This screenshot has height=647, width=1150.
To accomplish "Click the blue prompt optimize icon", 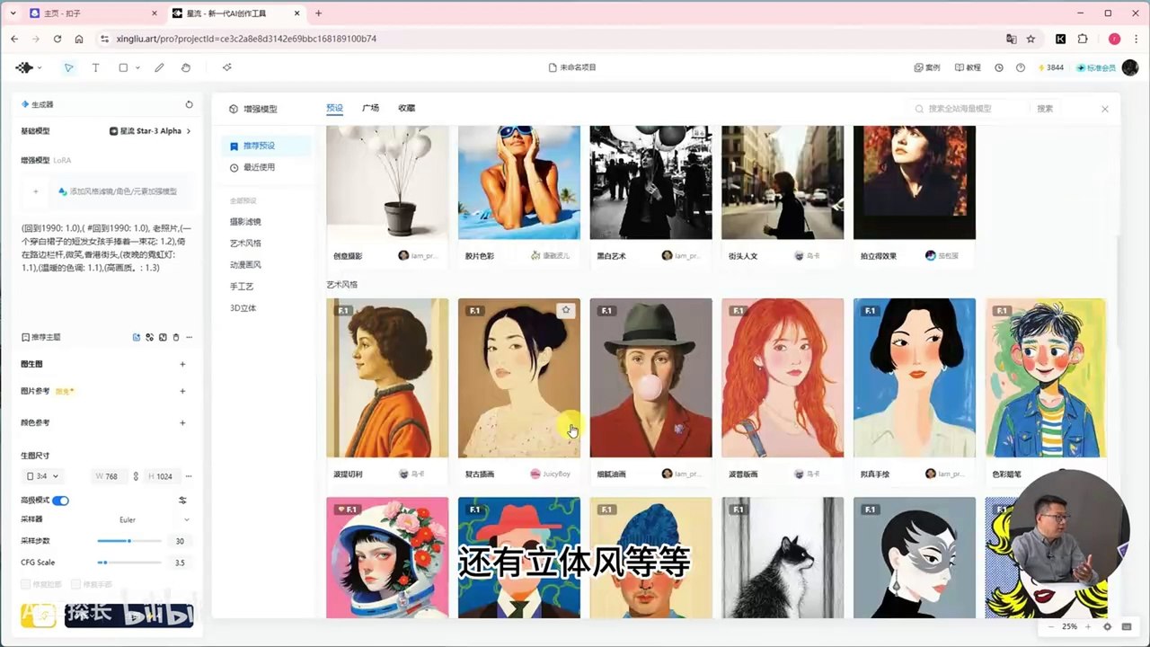I will (137, 337).
